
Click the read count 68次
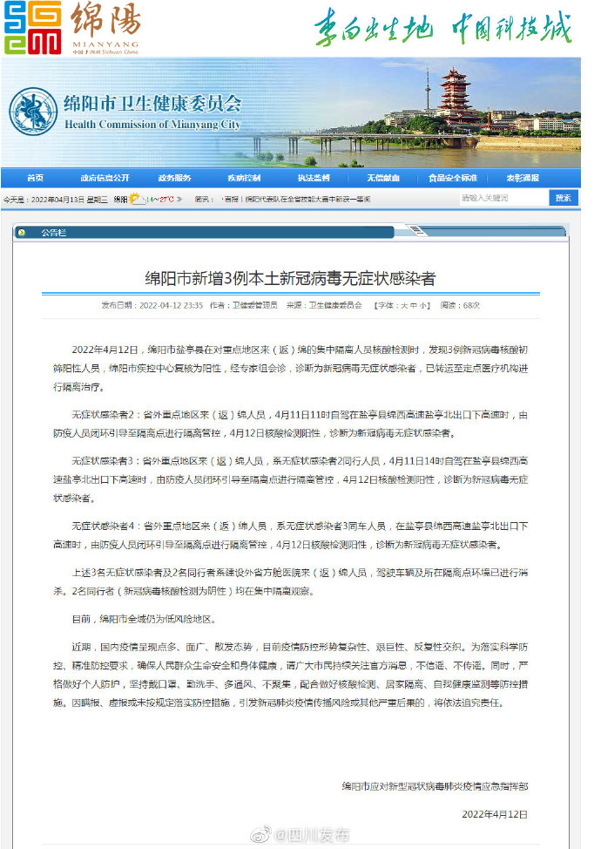click(471, 305)
